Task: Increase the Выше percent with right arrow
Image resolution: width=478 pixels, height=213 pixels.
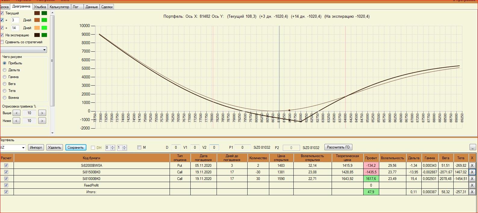Action: [42, 113]
